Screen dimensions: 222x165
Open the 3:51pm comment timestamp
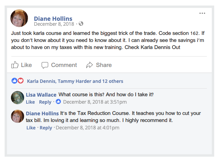pos(95,102)
